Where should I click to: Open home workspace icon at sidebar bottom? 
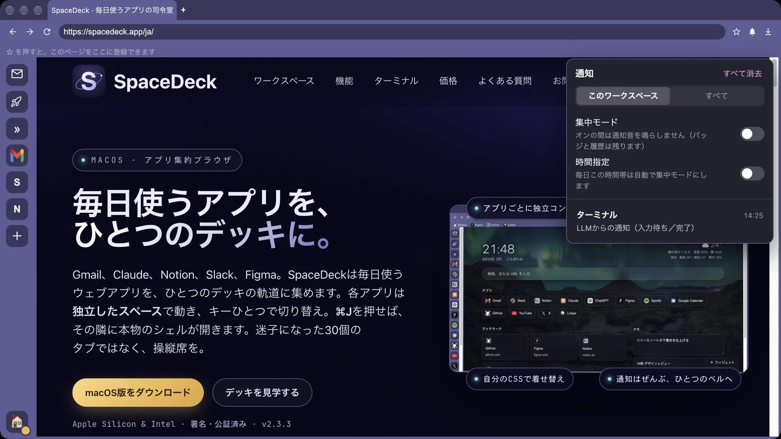click(17, 422)
